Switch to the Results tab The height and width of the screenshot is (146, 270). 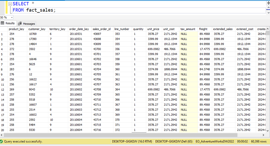pos(8,23)
